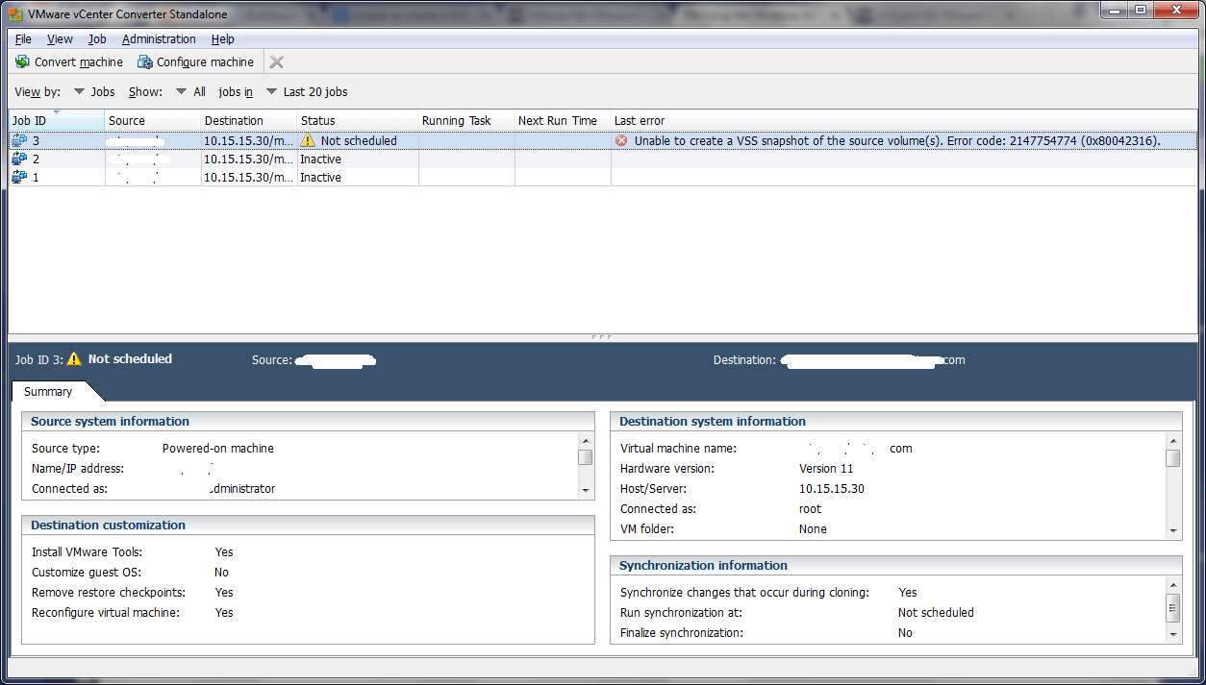The image size is (1206, 685).
Task: Click the warning icon in job 3 Status cell
Action: pyautogui.click(x=308, y=140)
